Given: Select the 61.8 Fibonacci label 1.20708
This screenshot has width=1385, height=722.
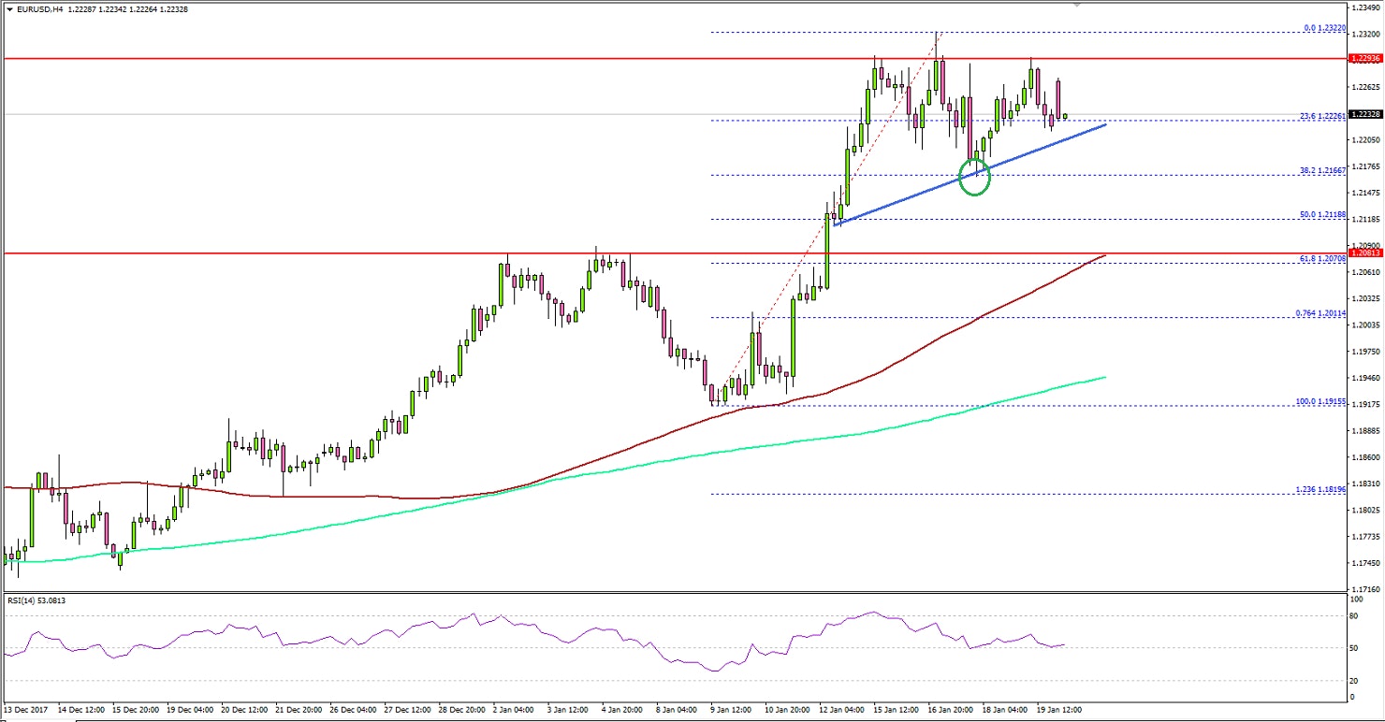Looking at the screenshot, I should click(1322, 259).
